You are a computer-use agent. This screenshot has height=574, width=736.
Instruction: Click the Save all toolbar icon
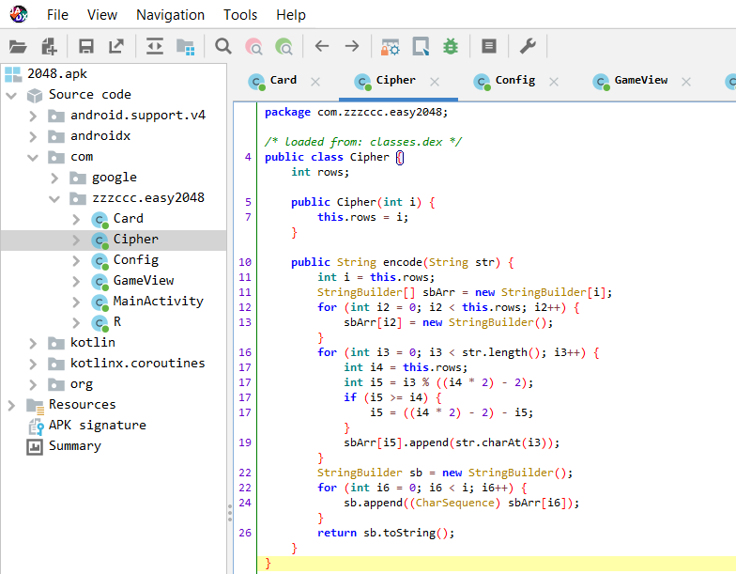click(86, 46)
